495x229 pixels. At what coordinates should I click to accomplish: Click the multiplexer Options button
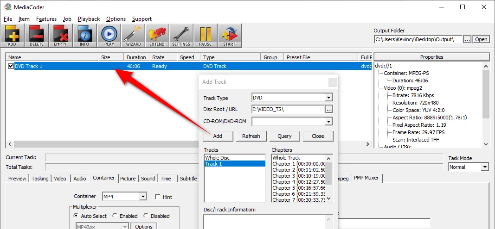[x=144, y=227]
